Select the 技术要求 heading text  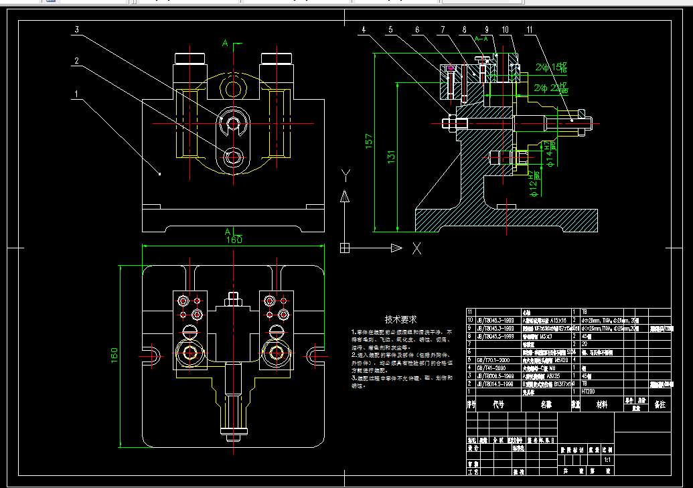400,319
